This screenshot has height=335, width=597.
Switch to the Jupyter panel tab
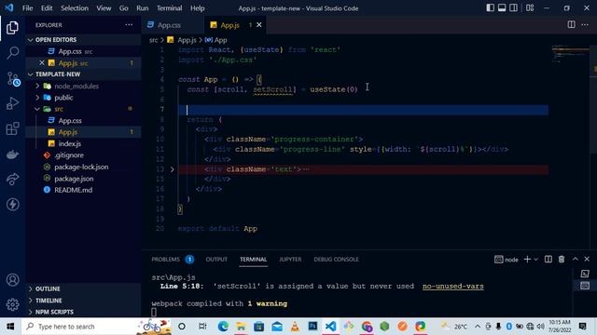pyautogui.click(x=290, y=259)
